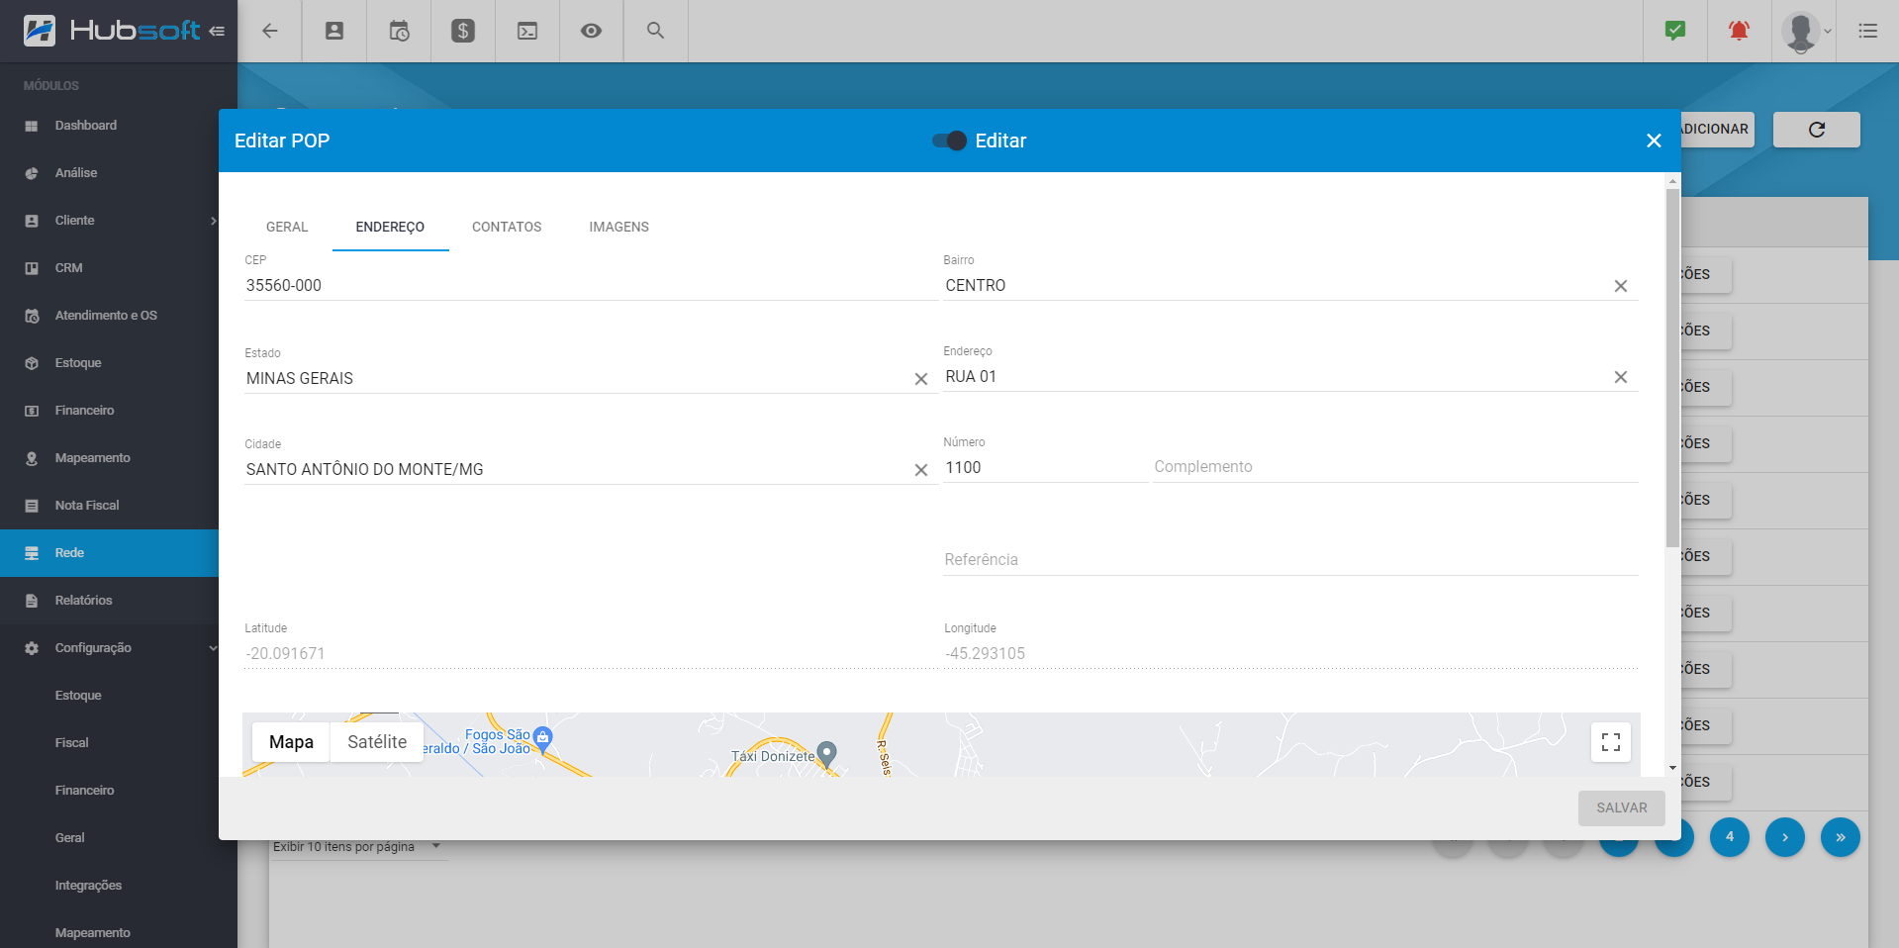Go to next page in pagination
This screenshot has height=948, width=1899.
pos(1785,837)
